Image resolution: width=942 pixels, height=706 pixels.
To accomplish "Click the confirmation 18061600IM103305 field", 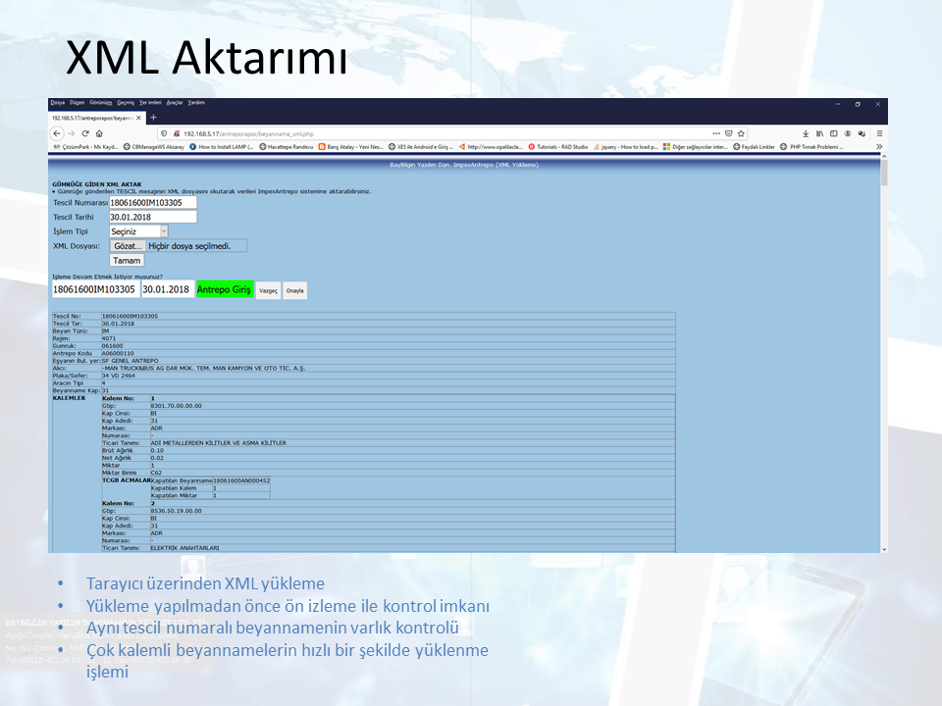I will pyautogui.click(x=95, y=289).
